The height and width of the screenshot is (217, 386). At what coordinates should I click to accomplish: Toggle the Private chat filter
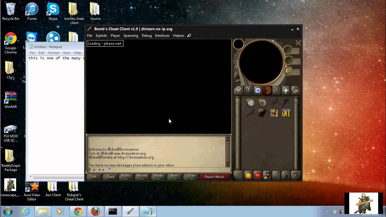[142, 177]
